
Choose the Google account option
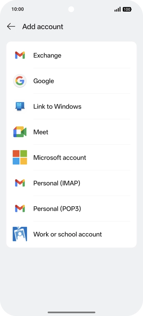tap(71, 81)
